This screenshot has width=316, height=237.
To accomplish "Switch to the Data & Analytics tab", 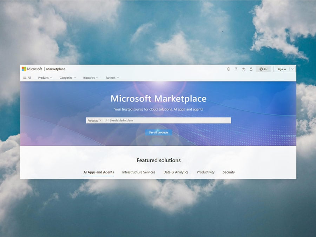I will 176,172.
